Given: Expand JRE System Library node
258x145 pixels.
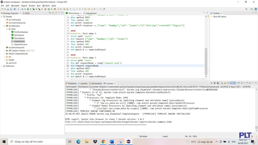Looking at the screenshot, I should click(x=4, y=50).
